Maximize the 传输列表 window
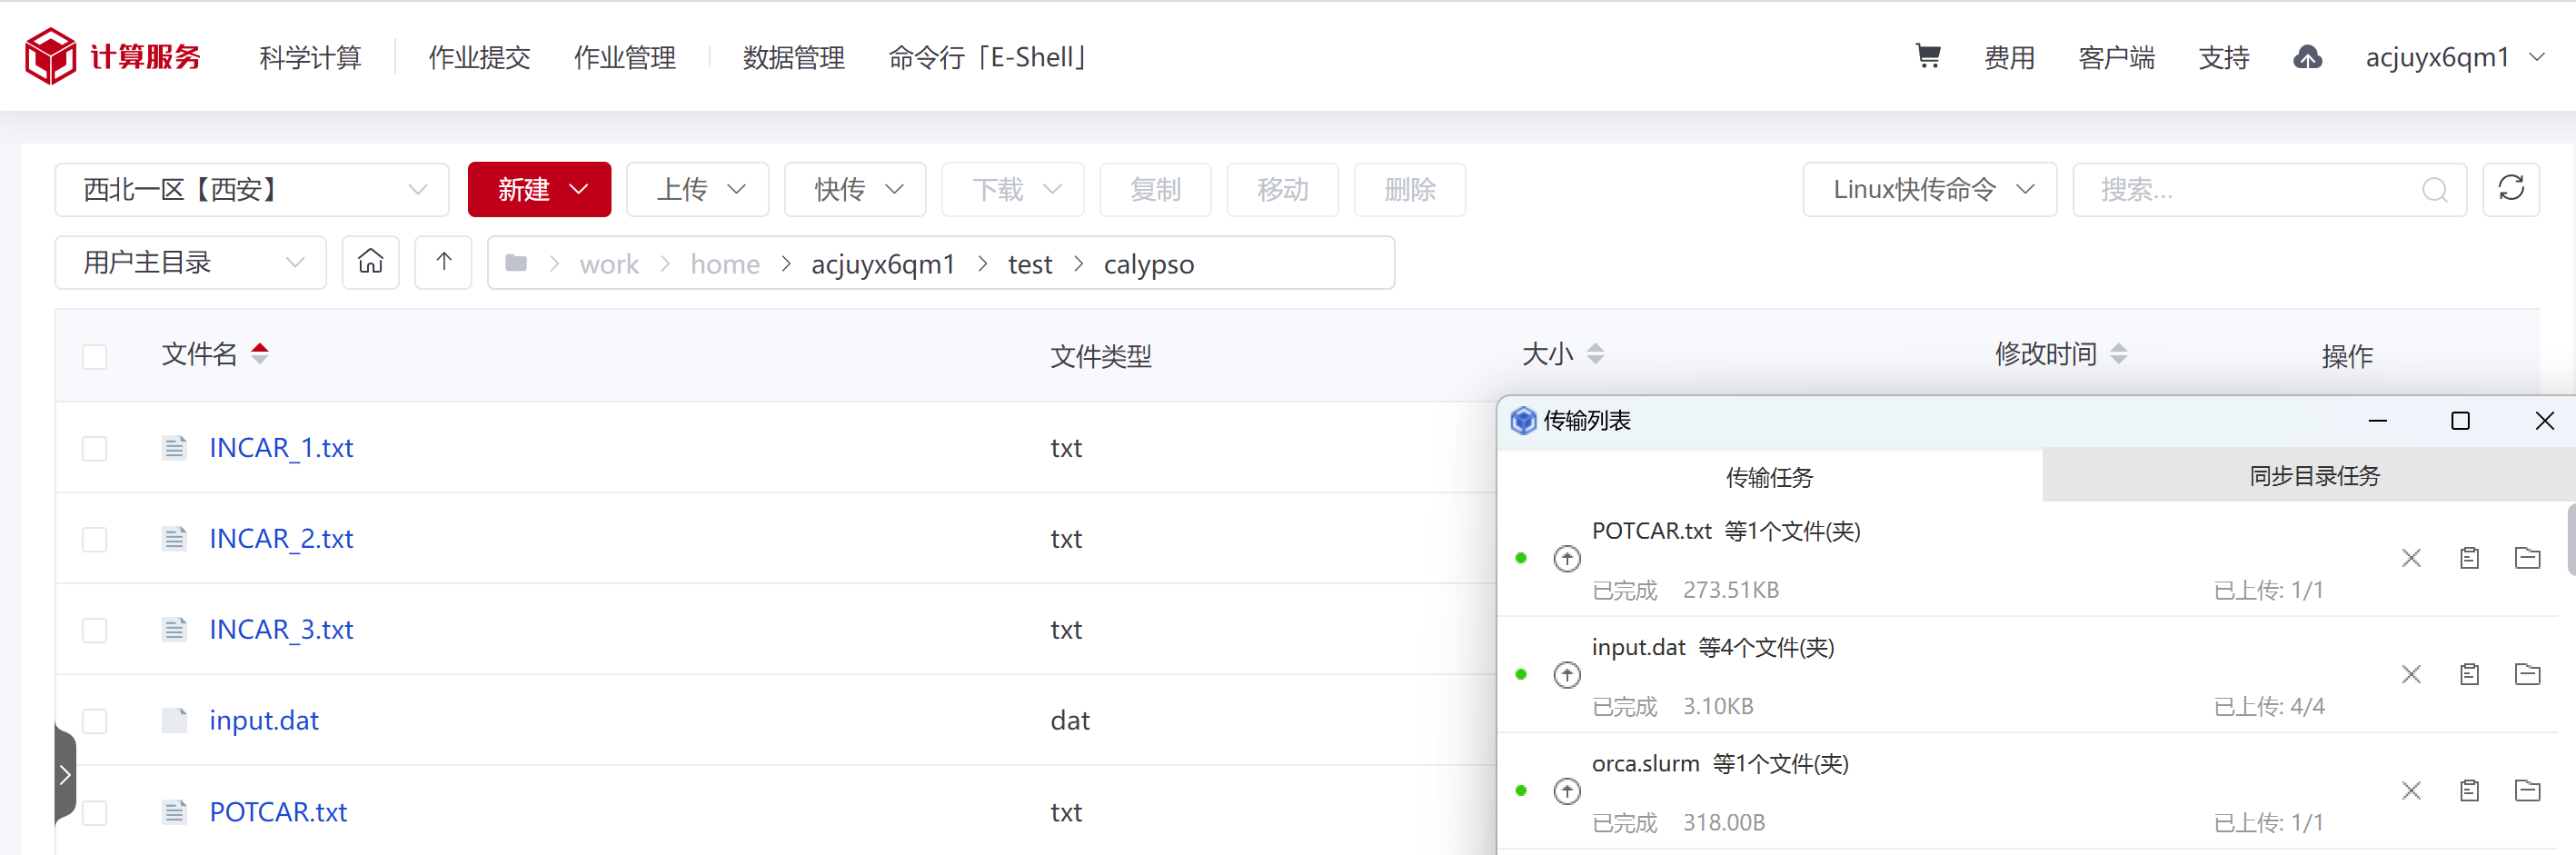This screenshot has width=2576, height=855. coord(2460,421)
